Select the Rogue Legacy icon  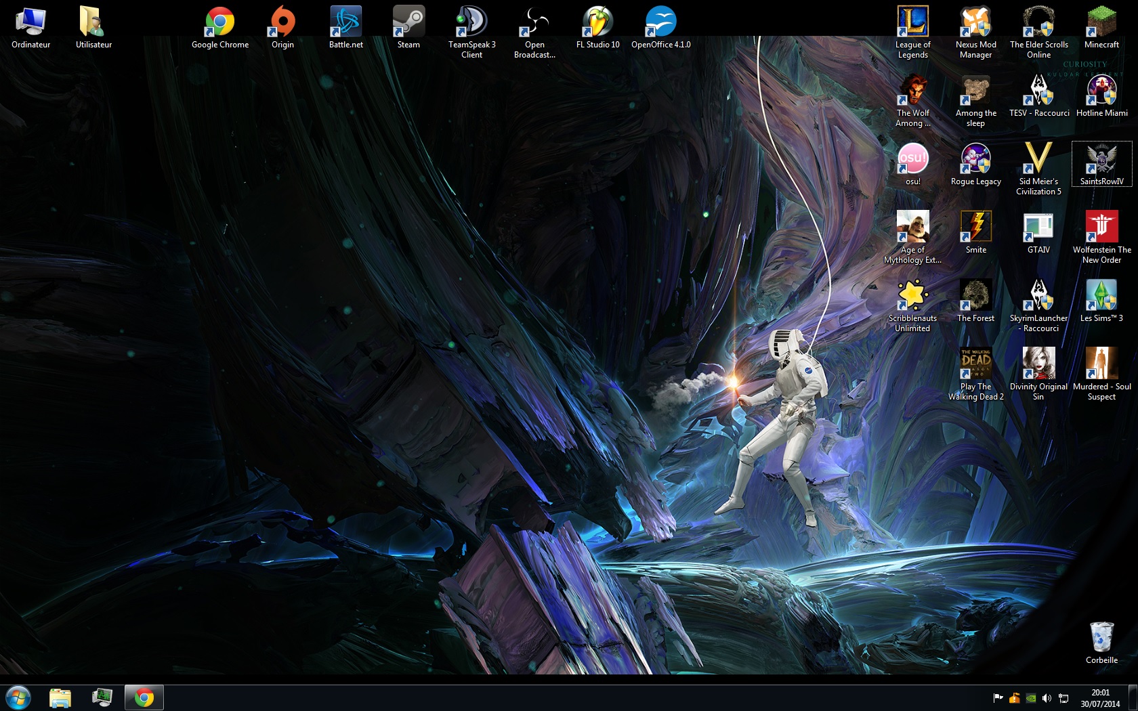[975, 165]
